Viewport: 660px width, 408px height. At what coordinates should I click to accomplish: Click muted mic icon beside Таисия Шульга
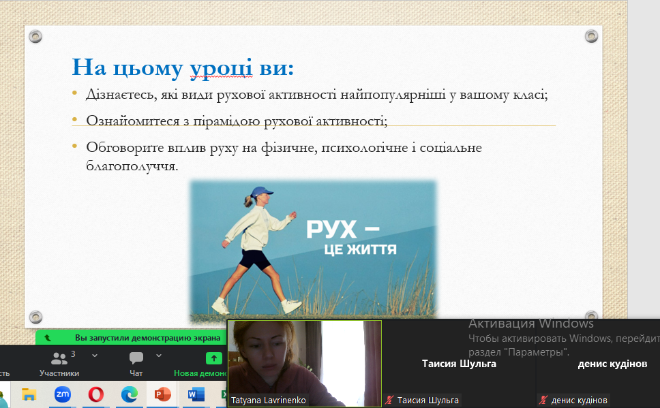(x=390, y=401)
